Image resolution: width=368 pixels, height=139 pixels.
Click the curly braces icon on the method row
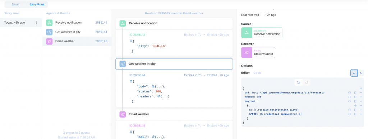coord(349,97)
